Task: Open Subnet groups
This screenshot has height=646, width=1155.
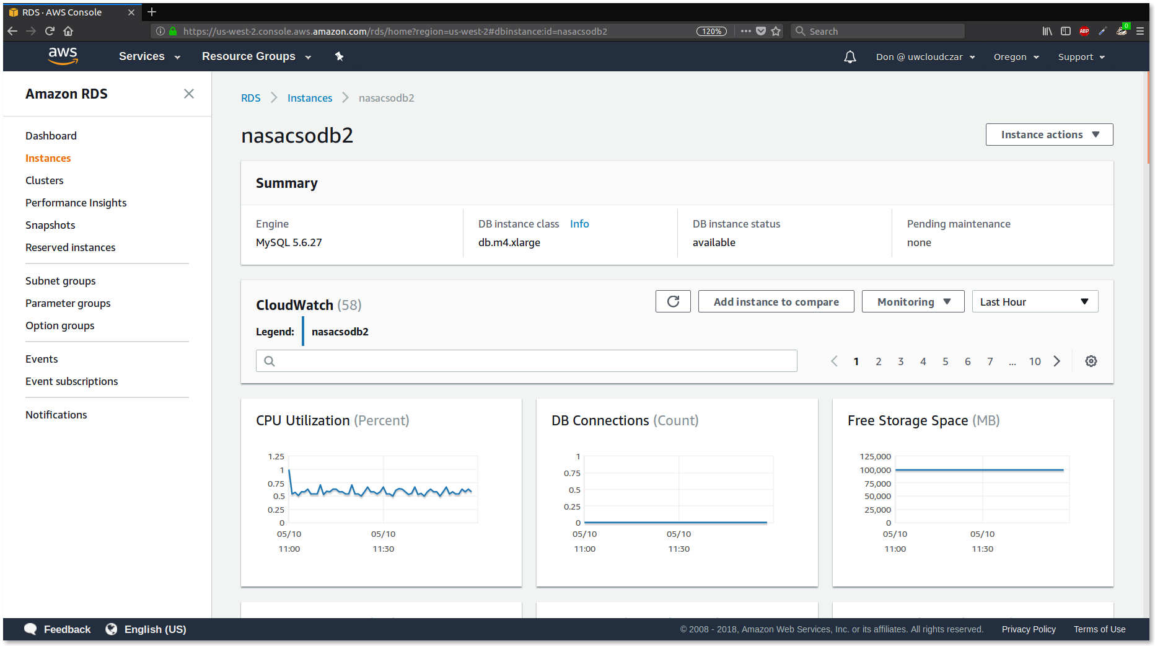Action: pos(60,281)
